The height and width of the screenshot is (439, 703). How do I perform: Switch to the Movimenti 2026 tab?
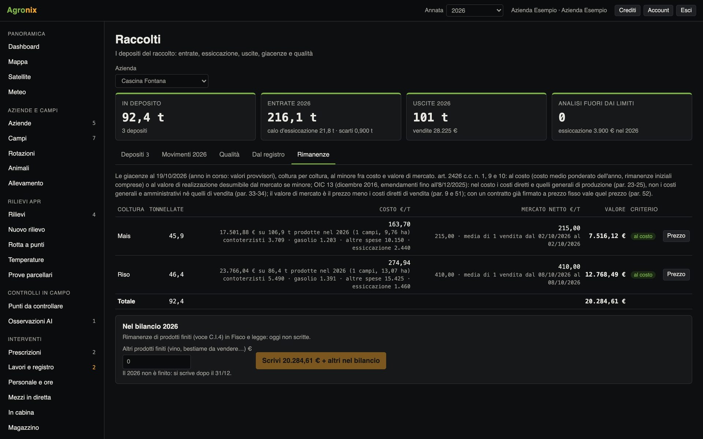pos(184,154)
